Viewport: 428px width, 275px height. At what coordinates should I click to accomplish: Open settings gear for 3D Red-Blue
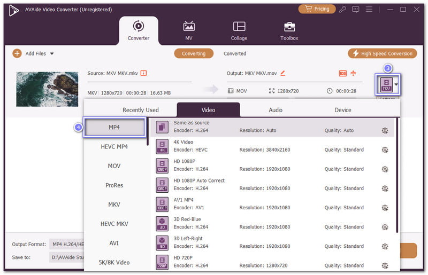pyautogui.click(x=385, y=227)
